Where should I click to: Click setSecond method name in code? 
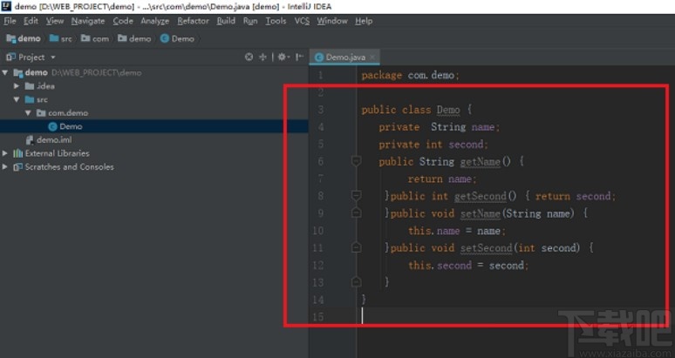[486, 248]
